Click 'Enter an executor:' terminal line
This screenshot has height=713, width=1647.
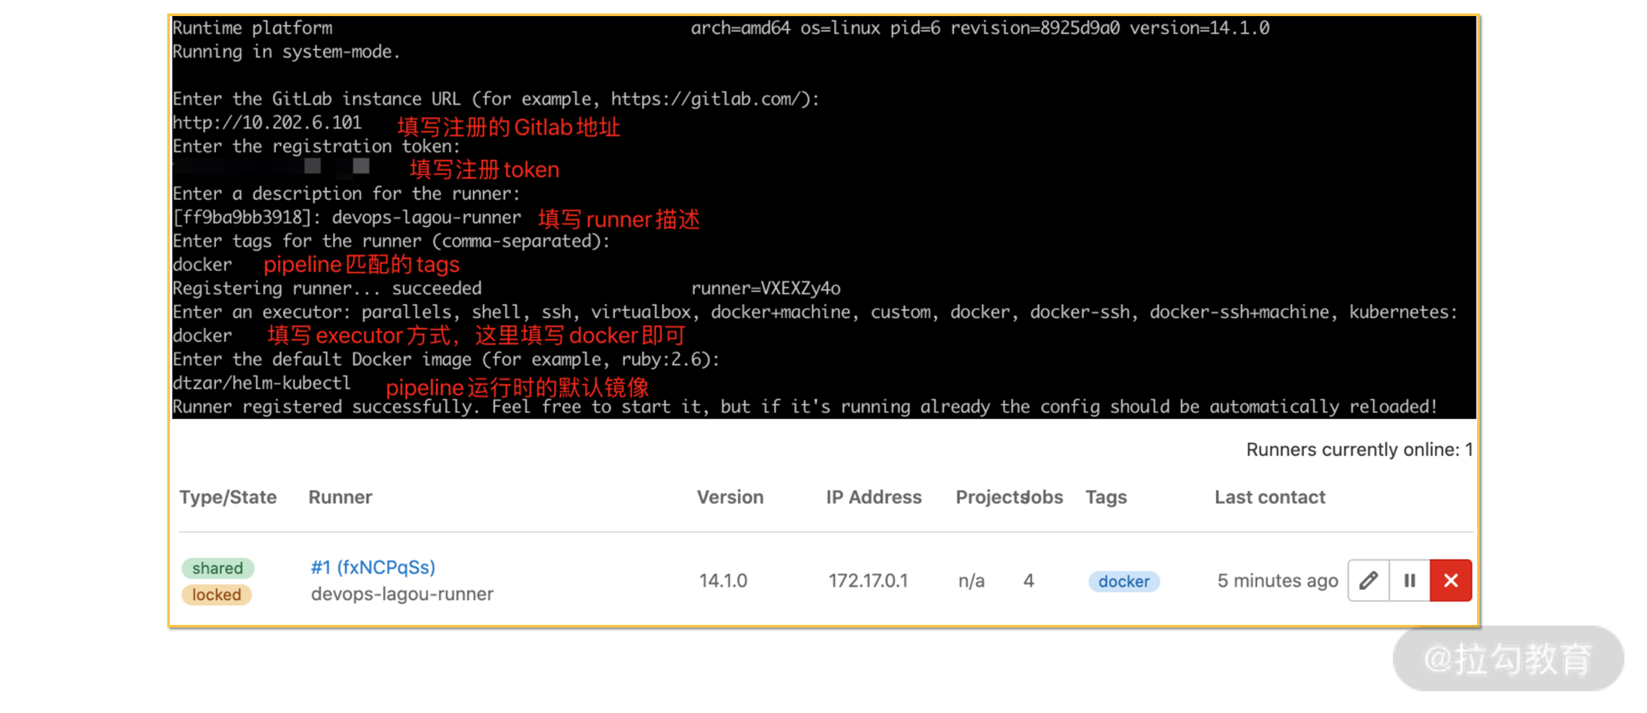[x=814, y=312]
